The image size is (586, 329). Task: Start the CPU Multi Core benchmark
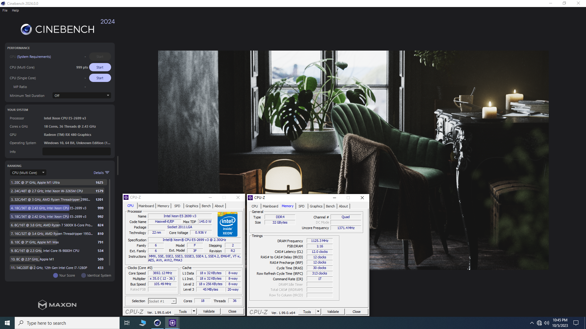[x=100, y=67]
